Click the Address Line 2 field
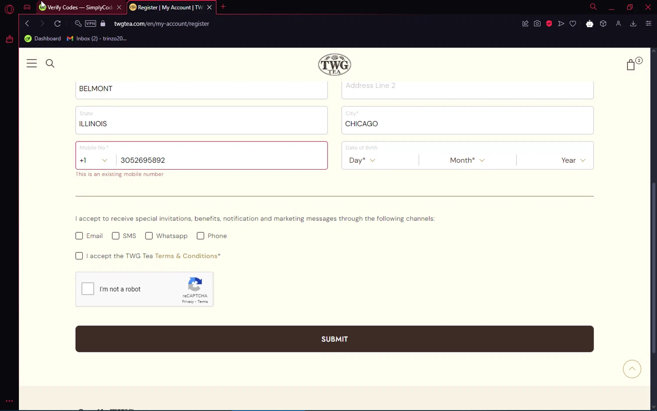 click(467, 90)
